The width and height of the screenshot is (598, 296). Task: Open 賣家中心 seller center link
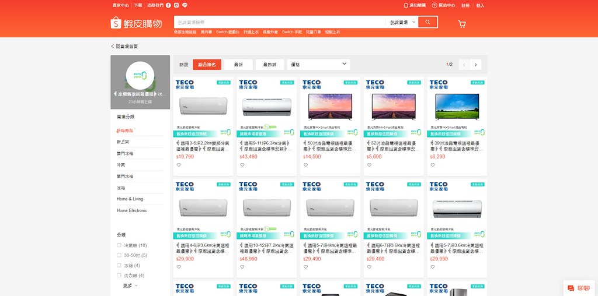[x=120, y=5]
